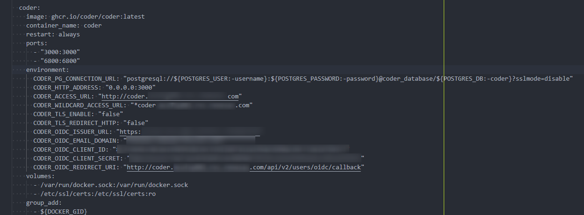
Task: Click the 'volumes:' key
Action: click(40, 176)
